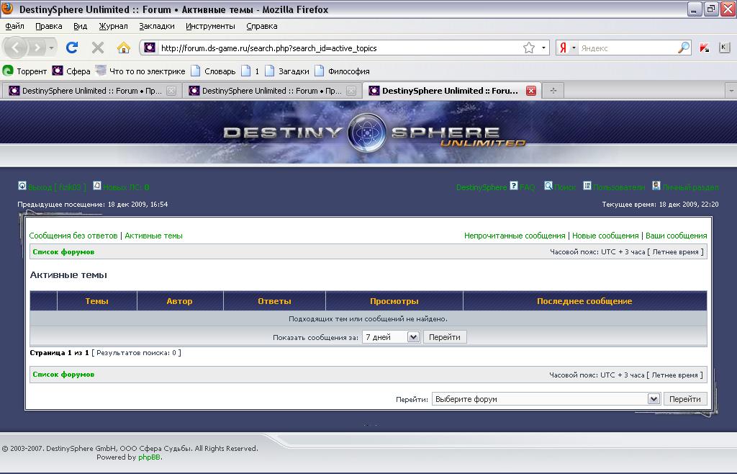The image size is (737, 474).
Task: Click the home page icon
Action: click(123, 48)
